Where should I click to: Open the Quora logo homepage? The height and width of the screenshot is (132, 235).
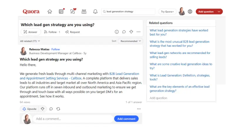tap(31, 11)
